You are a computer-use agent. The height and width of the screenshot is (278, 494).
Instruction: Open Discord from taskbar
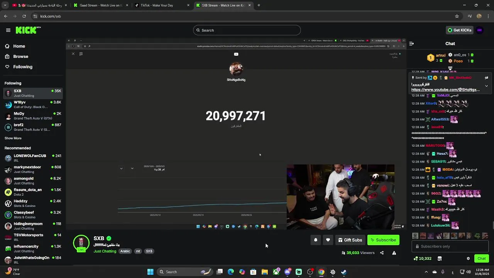(x=288, y=272)
